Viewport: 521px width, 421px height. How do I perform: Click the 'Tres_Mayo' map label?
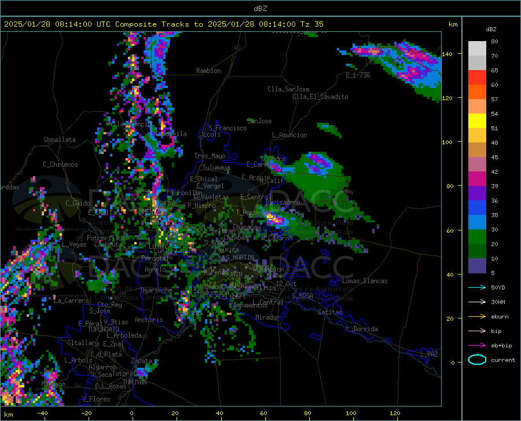pyautogui.click(x=210, y=156)
